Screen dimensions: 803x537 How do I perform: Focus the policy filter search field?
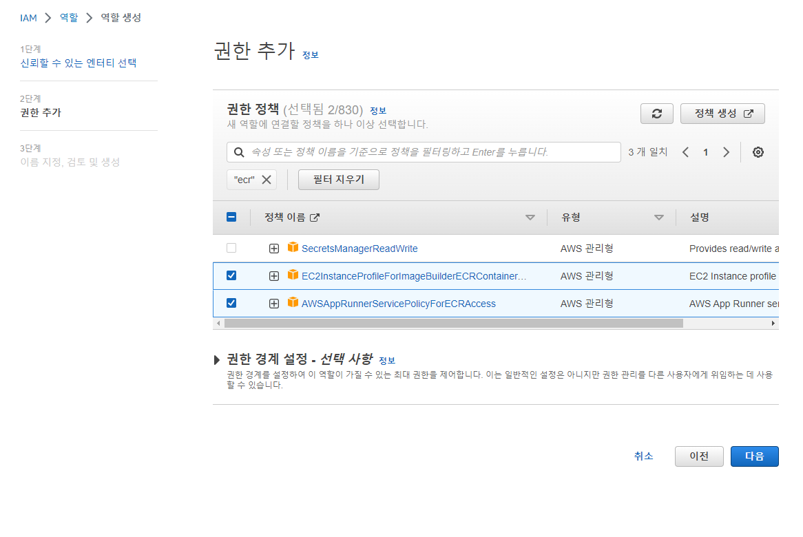(424, 152)
